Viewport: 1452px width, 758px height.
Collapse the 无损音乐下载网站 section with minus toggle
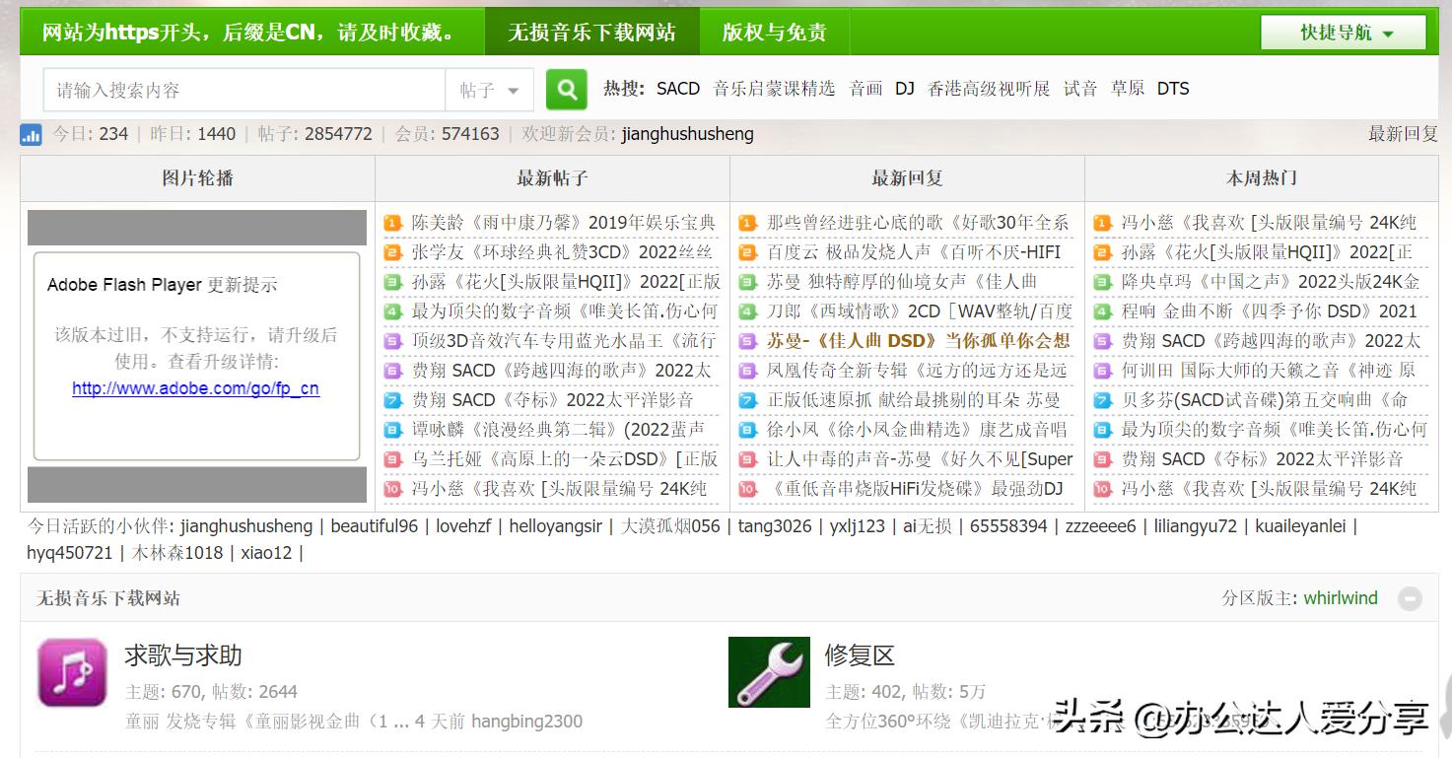[1410, 598]
